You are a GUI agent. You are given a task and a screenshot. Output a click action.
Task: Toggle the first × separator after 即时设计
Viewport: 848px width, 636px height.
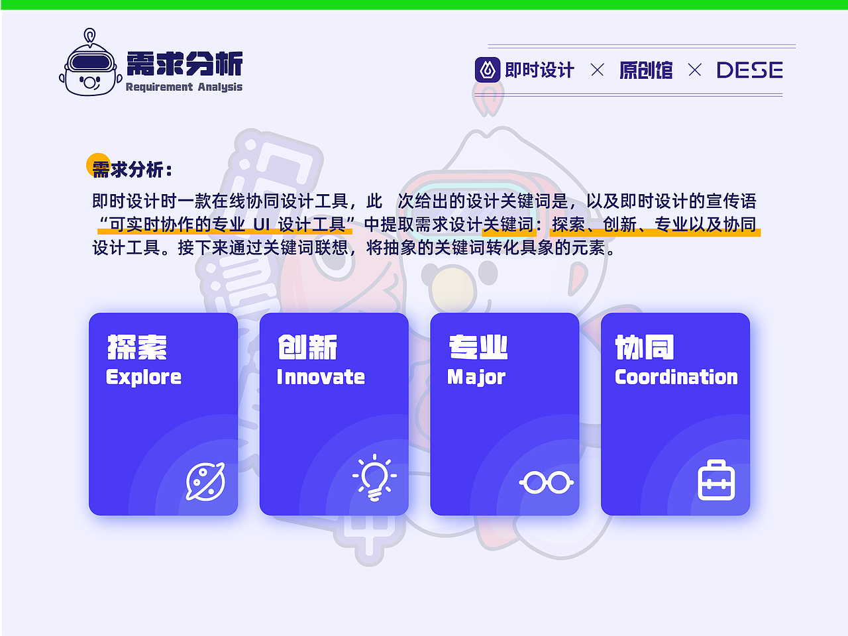(x=598, y=70)
